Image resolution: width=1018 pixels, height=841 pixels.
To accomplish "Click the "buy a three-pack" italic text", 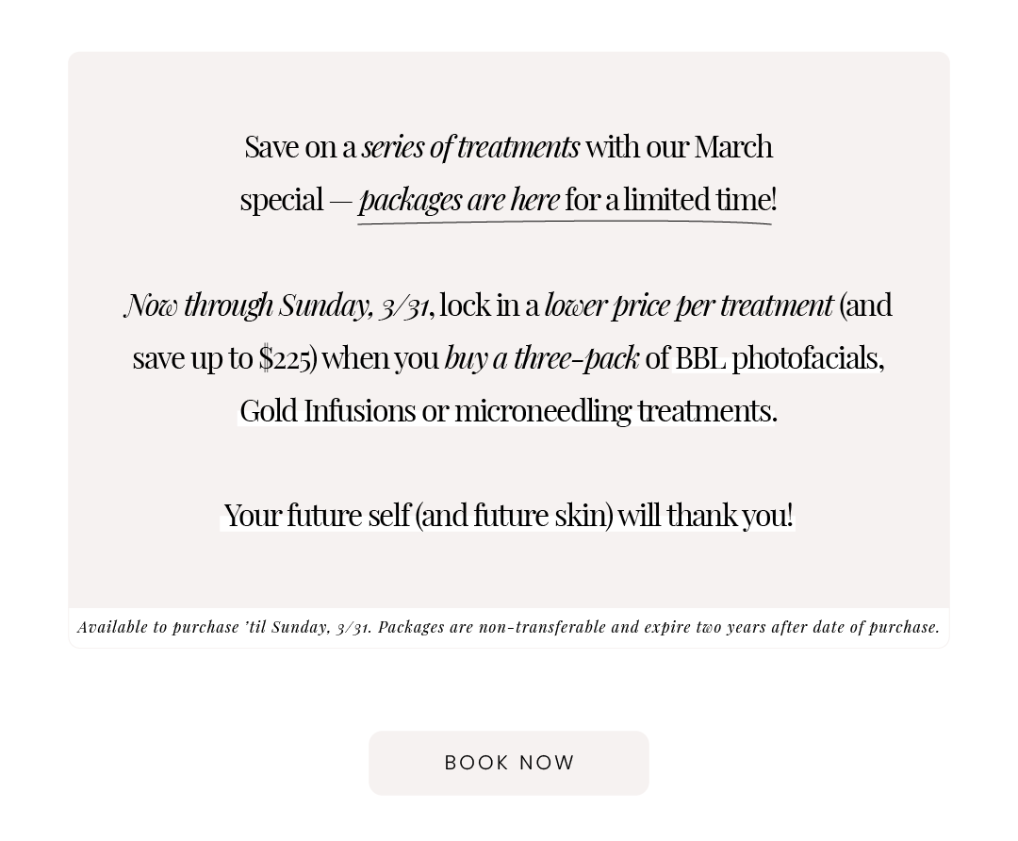I will (x=542, y=358).
